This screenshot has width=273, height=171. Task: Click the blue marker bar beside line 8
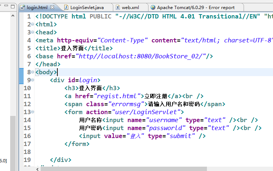tap(21, 76)
